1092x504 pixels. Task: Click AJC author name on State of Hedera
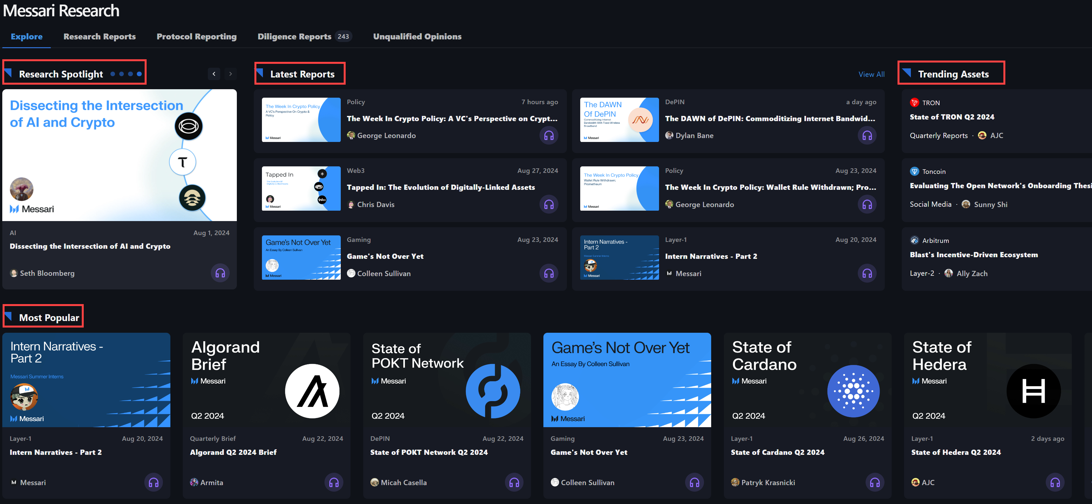point(928,483)
